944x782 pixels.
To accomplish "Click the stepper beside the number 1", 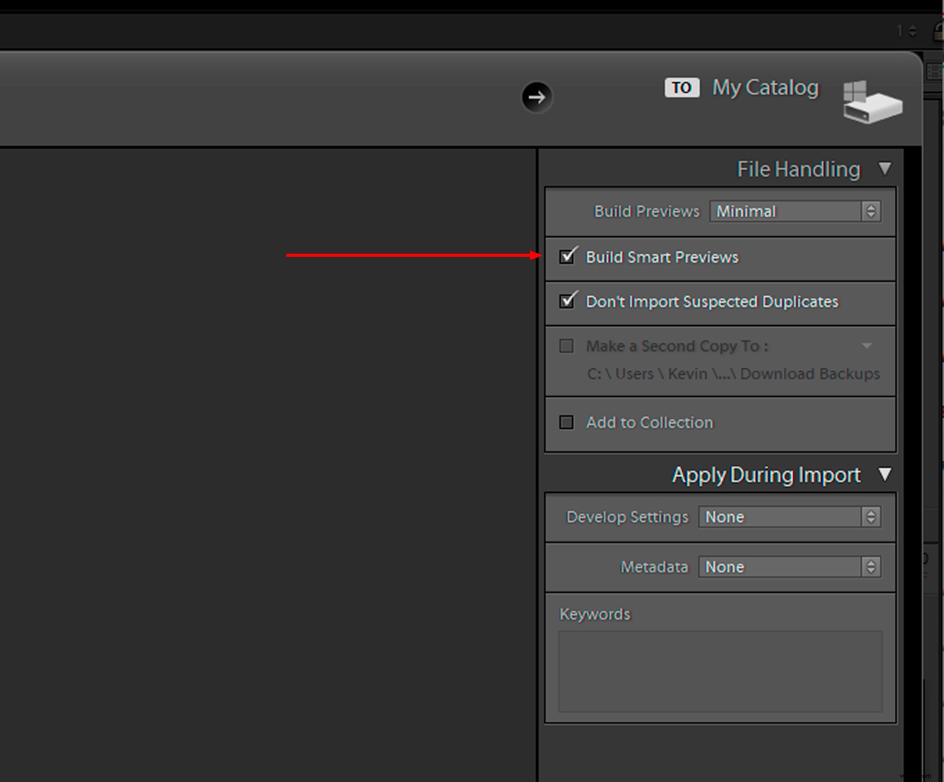I will point(911,30).
